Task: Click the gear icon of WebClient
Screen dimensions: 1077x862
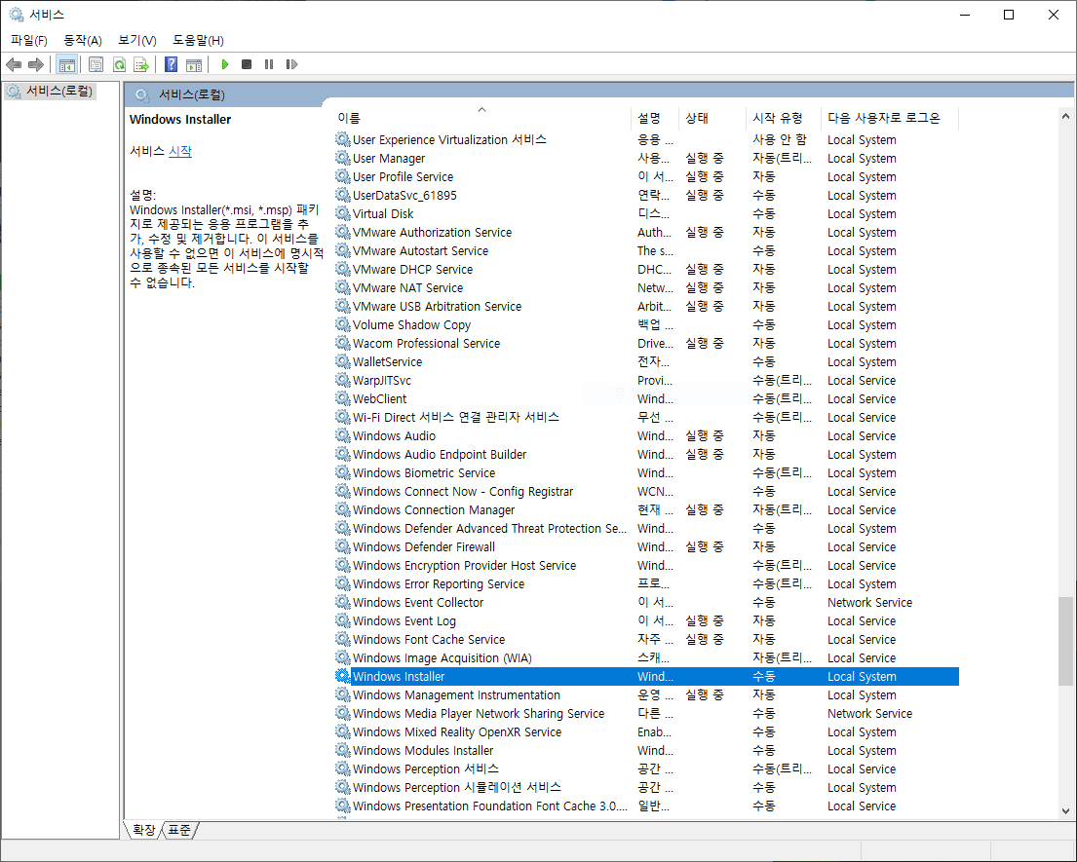Action: [343, 398]
